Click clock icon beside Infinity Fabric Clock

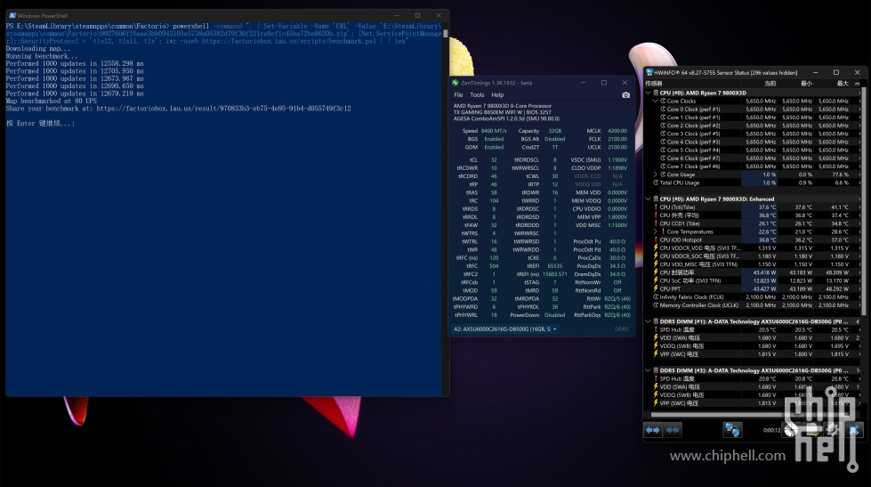pos(656,296)
